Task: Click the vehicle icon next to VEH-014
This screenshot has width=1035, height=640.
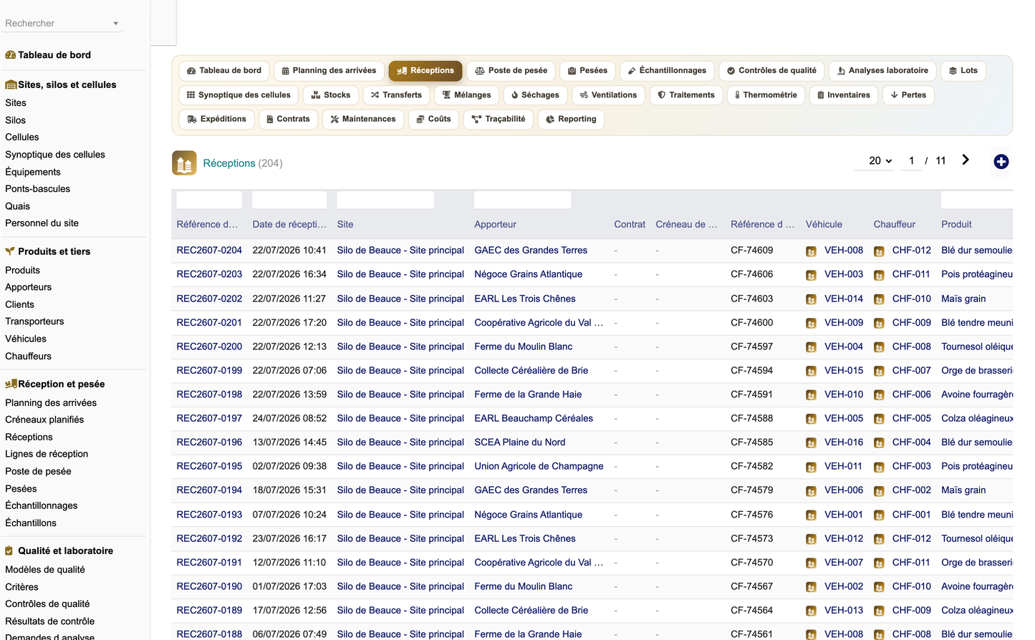Action: 811,299
